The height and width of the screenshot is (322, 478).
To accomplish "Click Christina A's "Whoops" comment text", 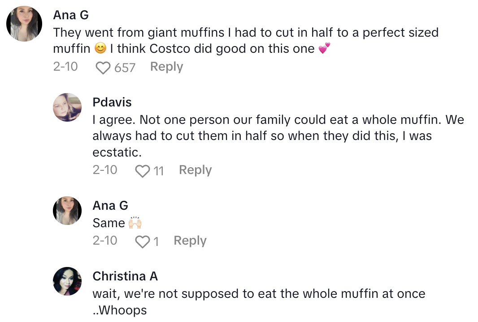I will (259, 302).
